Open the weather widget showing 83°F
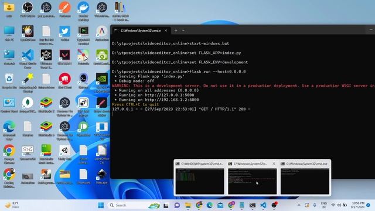This screenshot has width=375, height=211. coord(12,205)
